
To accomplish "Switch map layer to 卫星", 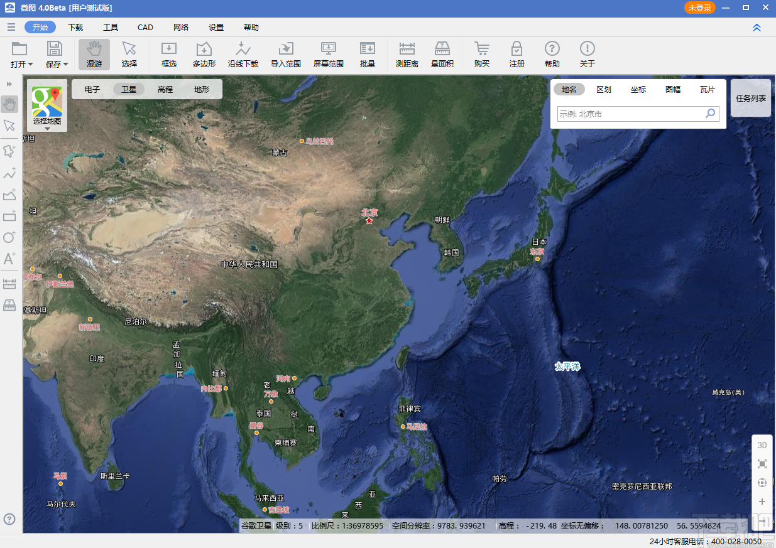I will (x=129, y=90).
